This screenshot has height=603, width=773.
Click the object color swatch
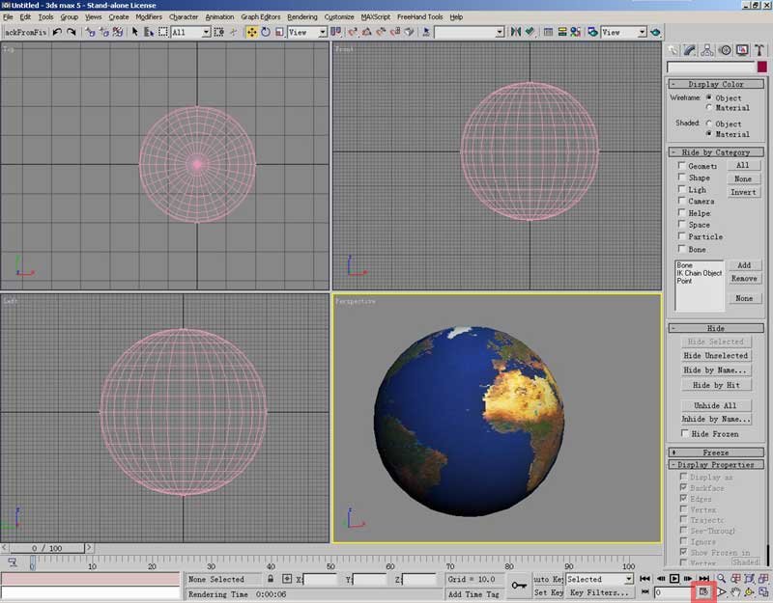pos(762,68)
